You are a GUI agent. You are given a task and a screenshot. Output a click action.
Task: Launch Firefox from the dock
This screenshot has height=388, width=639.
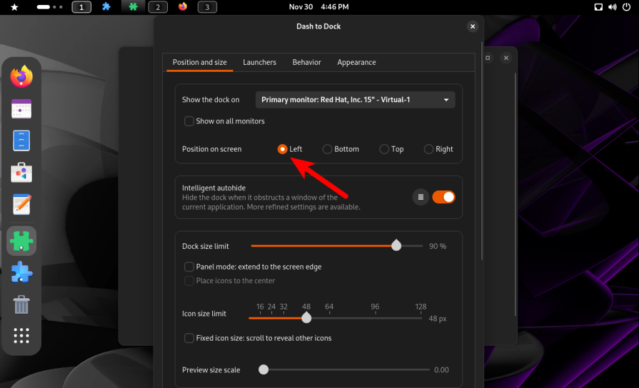[x=21, y=77]
